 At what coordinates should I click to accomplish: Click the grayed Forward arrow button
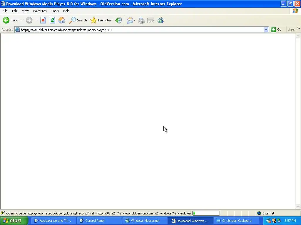tap(29, 20)
